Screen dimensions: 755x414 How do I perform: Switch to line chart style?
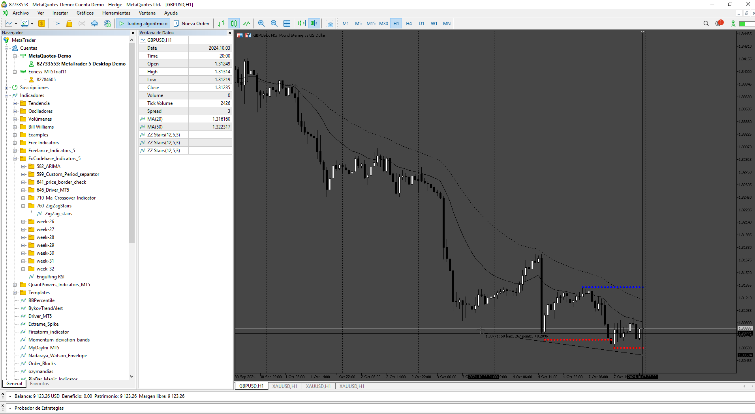point(247,24)
